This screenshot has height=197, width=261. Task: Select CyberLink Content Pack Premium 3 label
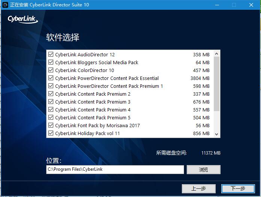[x=93, y=102]
